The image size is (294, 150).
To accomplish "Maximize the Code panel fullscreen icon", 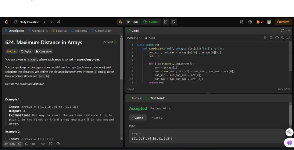I will click(x=283, y=31).
